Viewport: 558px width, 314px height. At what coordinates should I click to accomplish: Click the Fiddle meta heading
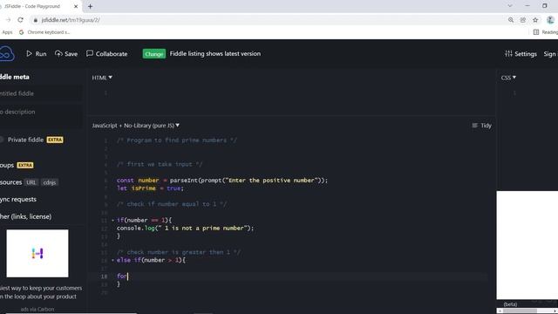(15, 77)
